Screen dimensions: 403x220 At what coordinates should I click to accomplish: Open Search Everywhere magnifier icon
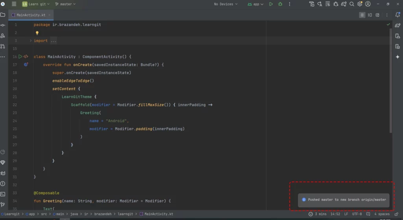pos(351,4)
